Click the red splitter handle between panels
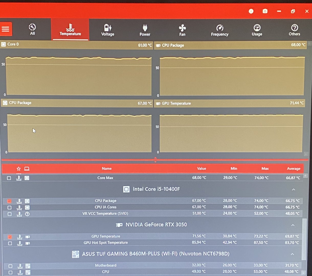This screenshot has height=276, width=312. coord(155,160)
